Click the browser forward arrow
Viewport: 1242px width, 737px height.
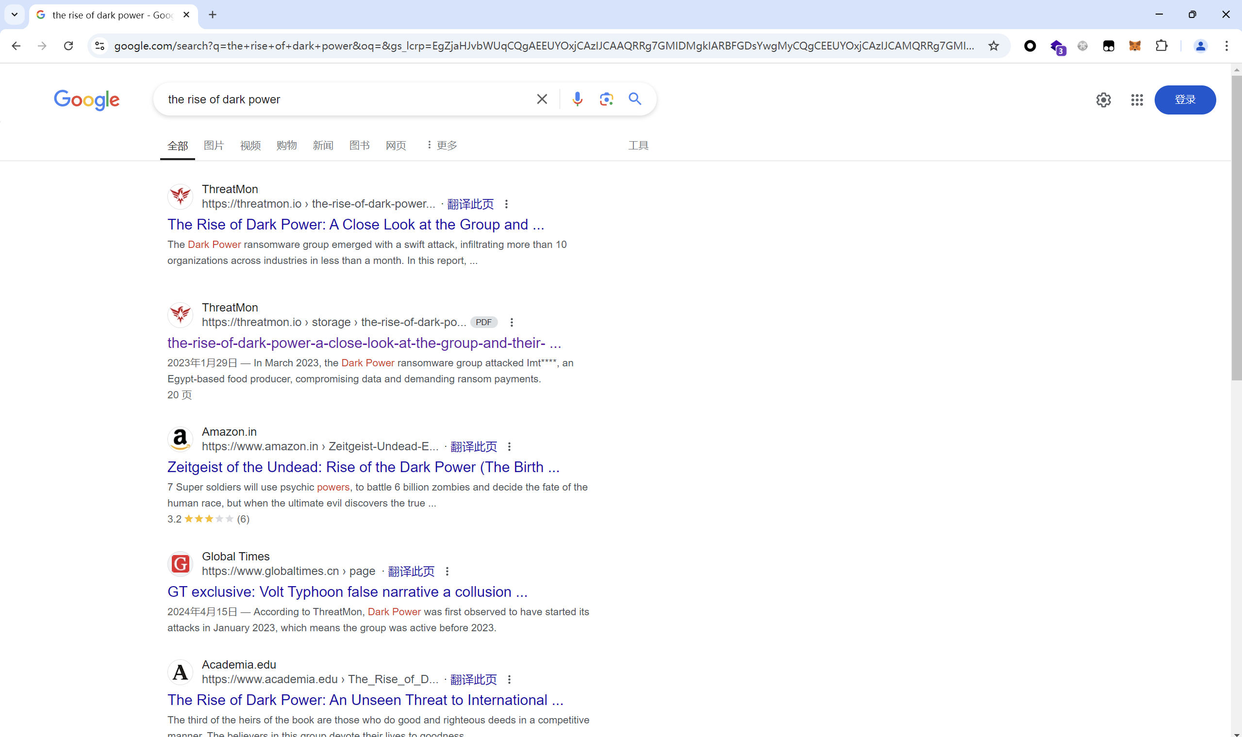click(42, 46)
